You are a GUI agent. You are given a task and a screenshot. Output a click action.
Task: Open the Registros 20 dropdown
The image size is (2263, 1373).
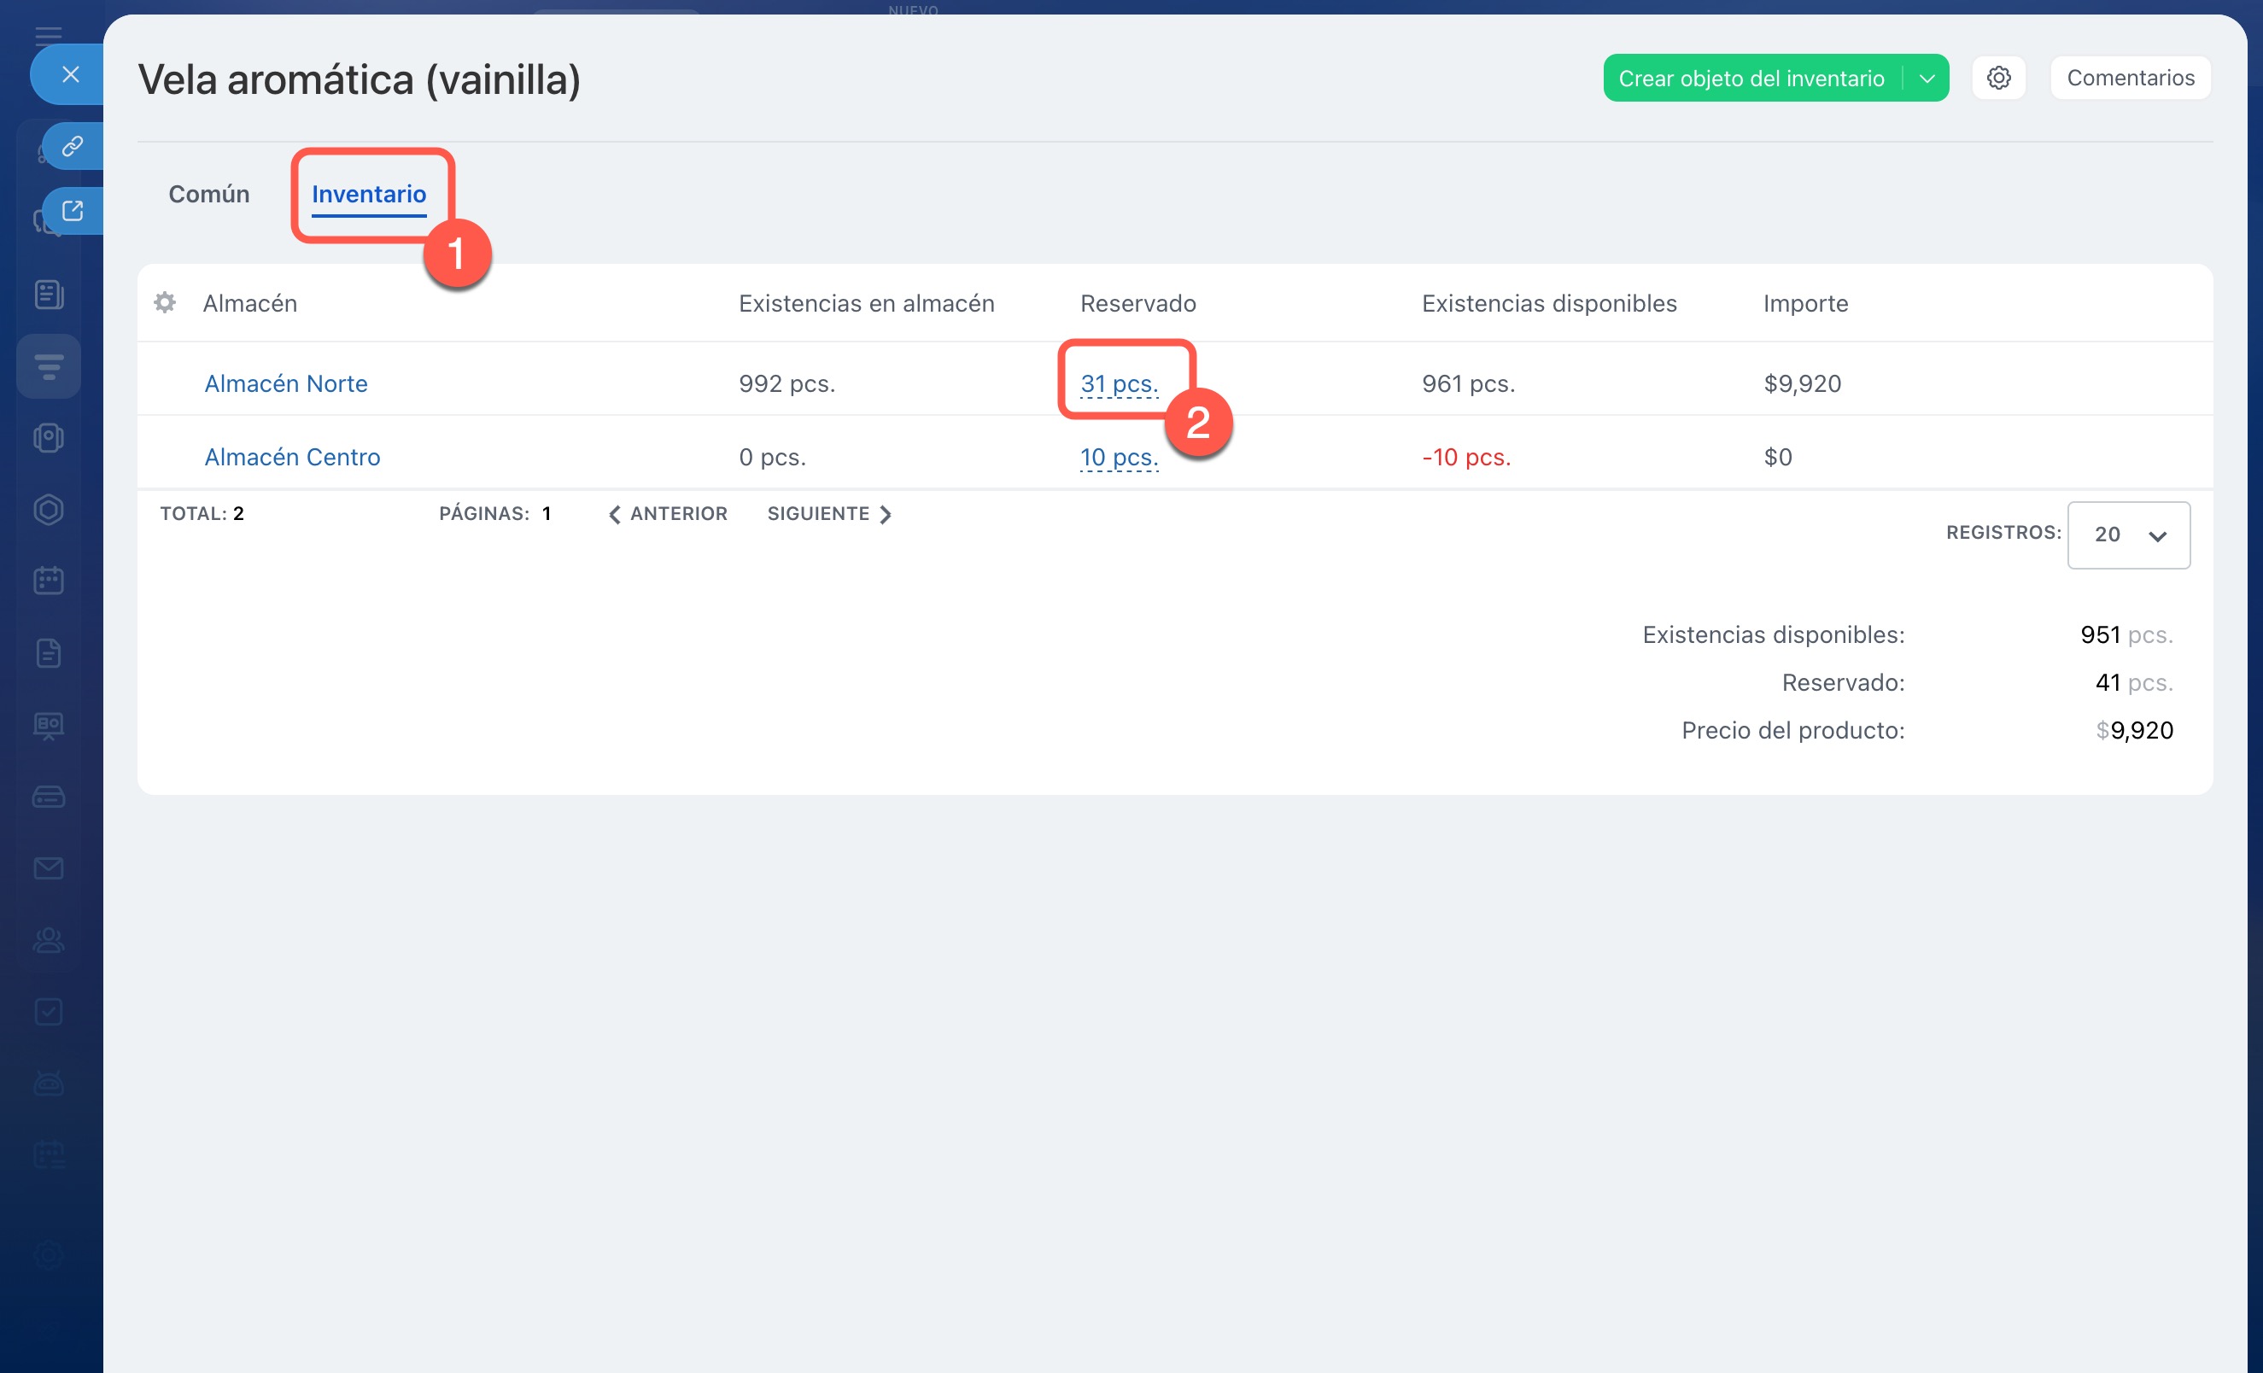point(2128,535)
